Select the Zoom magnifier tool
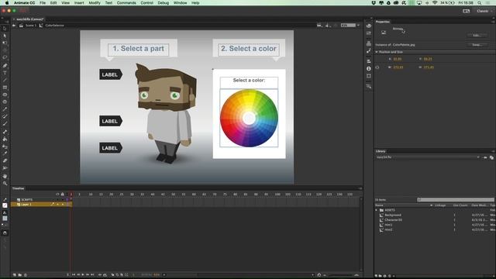Viewport: 496px width, 279px height. point(5,184)
